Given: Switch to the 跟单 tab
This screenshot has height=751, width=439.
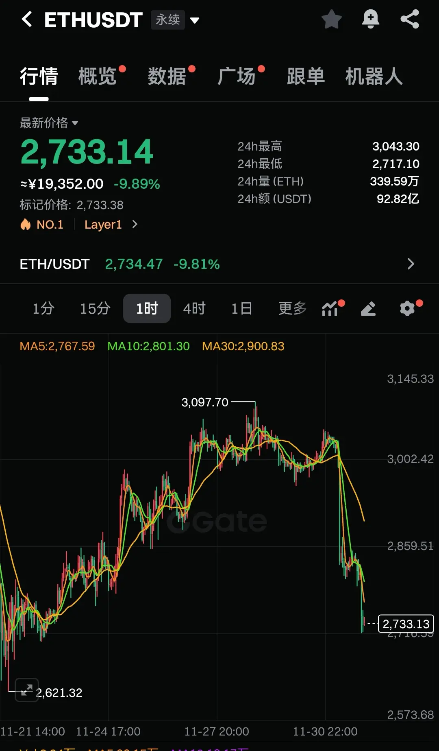Looking at the screenshot, I should [x=306, y=76].
